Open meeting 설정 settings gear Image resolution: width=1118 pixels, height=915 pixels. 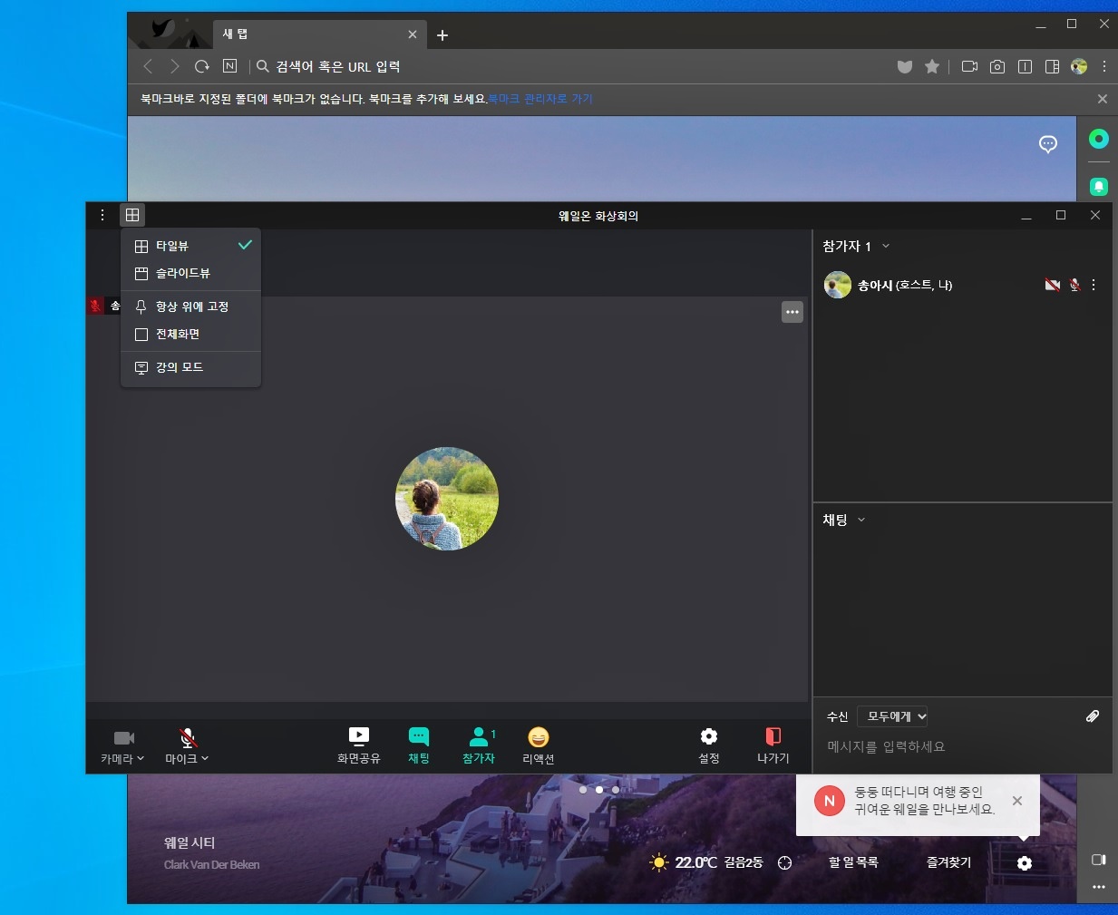(x=709, y=745)
